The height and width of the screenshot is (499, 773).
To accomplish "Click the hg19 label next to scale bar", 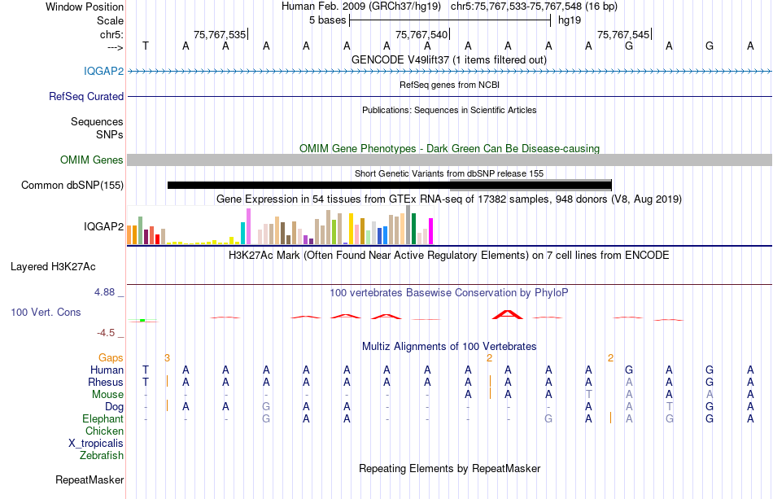I will click(570, 20).
